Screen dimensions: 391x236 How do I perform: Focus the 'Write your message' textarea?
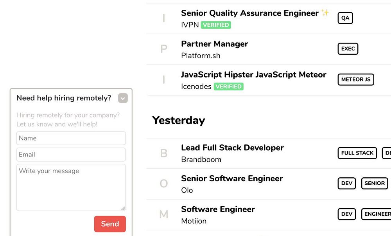tap(71, 187)
